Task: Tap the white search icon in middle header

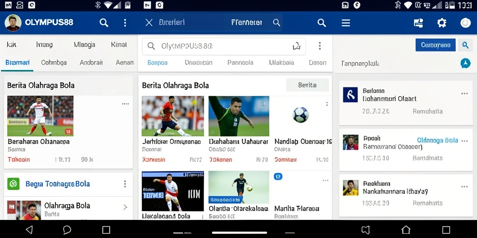Action: pyautogui.click(x=321, y=23)
